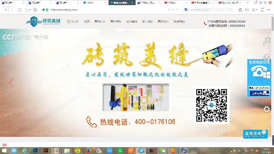The height and width of the screenshot is (154, 274).
Task: Open 施工报价 in the site navigation
Action: pos(147,22)
